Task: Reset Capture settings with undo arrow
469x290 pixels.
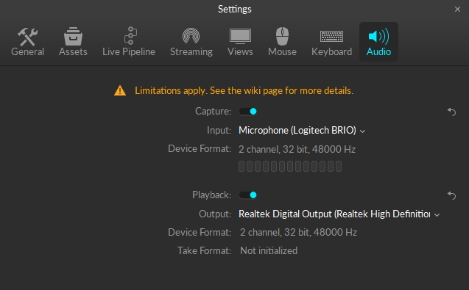Action: (x=451, y=112)
